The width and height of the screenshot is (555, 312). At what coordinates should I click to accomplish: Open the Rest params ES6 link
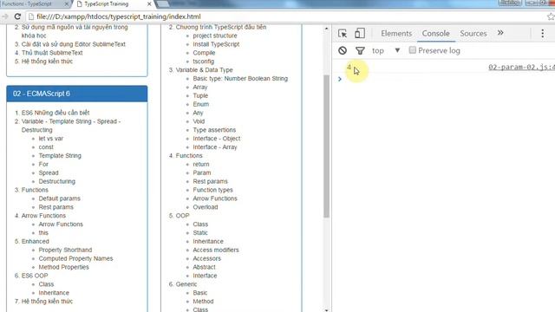(55, 207)
